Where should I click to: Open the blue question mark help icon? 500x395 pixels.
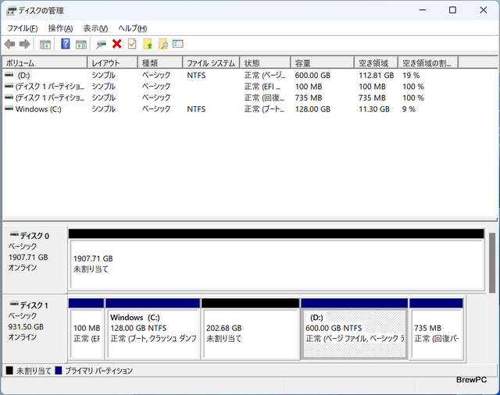[66, 44]
